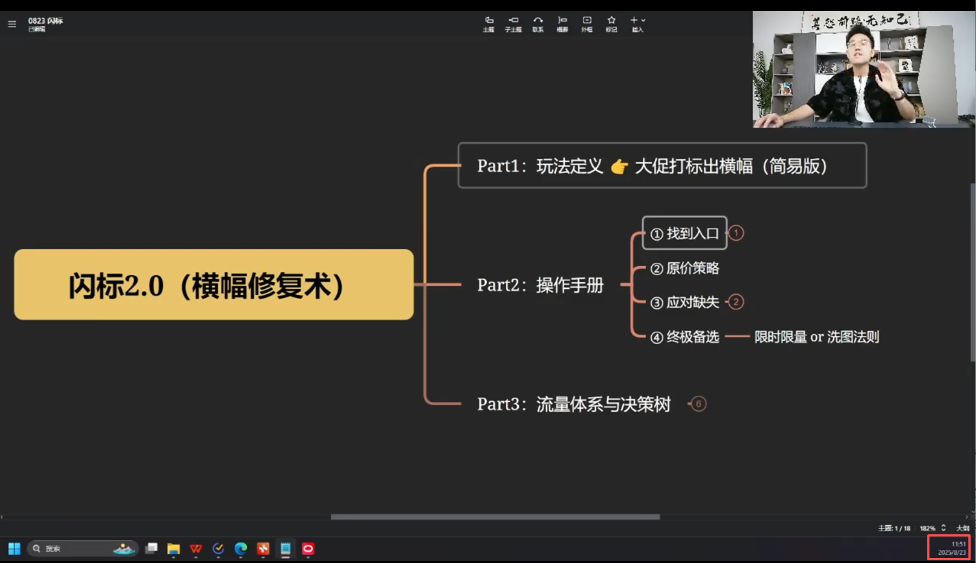Open the 标记 (Marker) star icon
The height and width of the screenshot is (563, 976).
(x=611, y=24)
